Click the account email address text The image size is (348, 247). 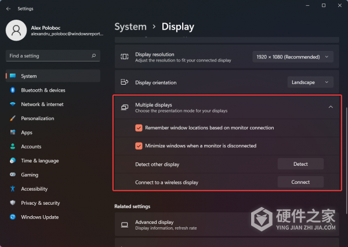[x=67, y=34]
